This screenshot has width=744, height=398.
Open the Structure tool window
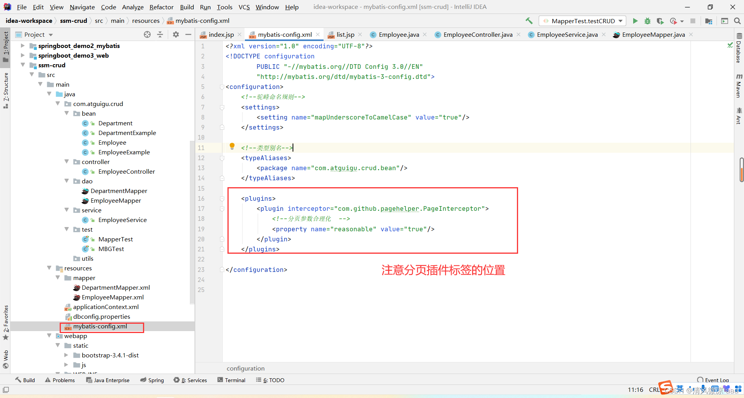coord(5,90)
